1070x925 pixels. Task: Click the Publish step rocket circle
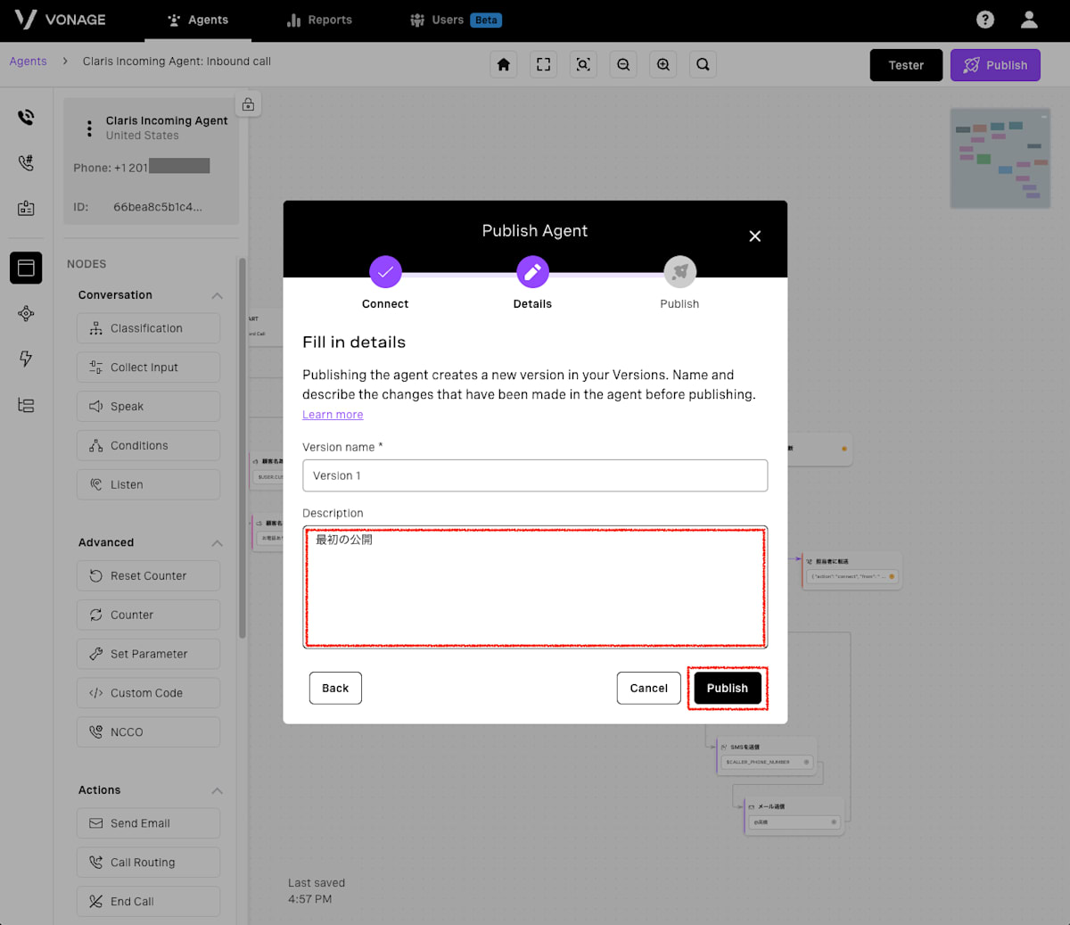(679, 272)
